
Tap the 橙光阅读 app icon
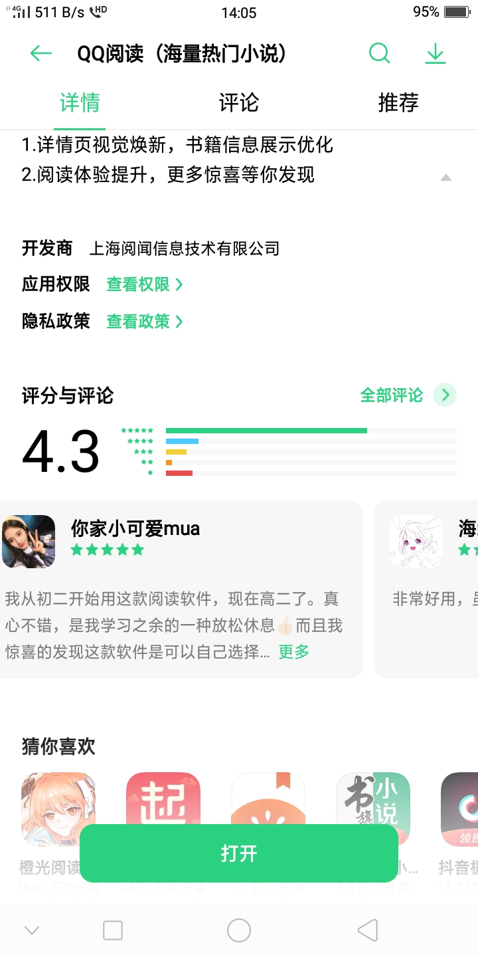58,801
